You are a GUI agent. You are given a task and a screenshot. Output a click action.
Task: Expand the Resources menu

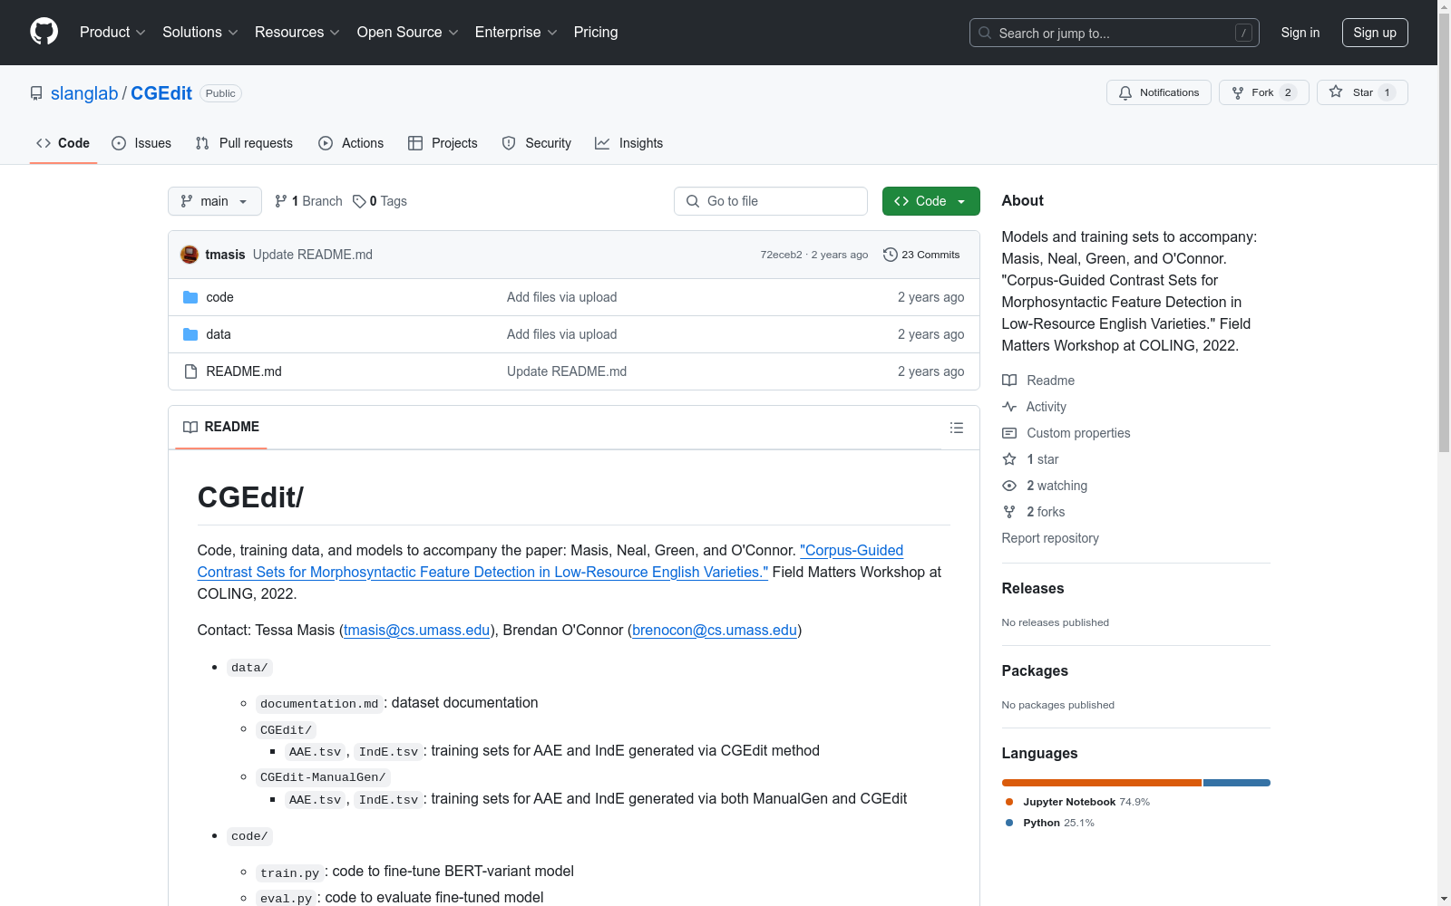[297, 32]
